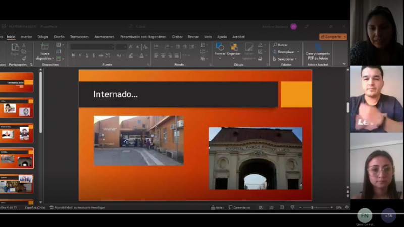Toggle underline (S) formatting
This screenshot has width=404, height=227.
coord(87,55)
